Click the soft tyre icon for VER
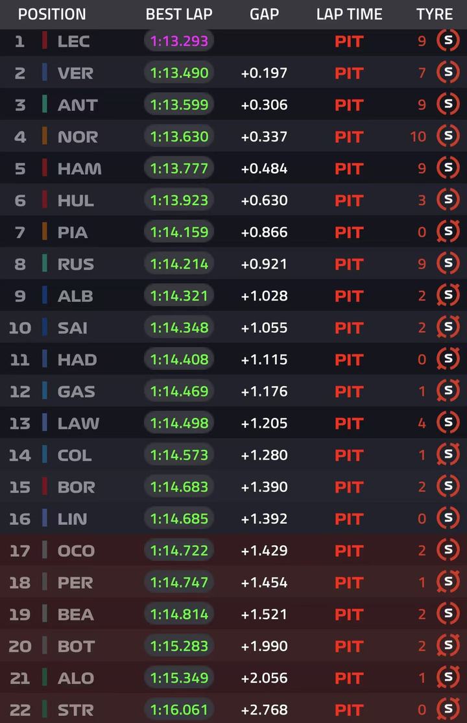Image resolution: width=467 pixels, height=723 pixels. [448, 73]
